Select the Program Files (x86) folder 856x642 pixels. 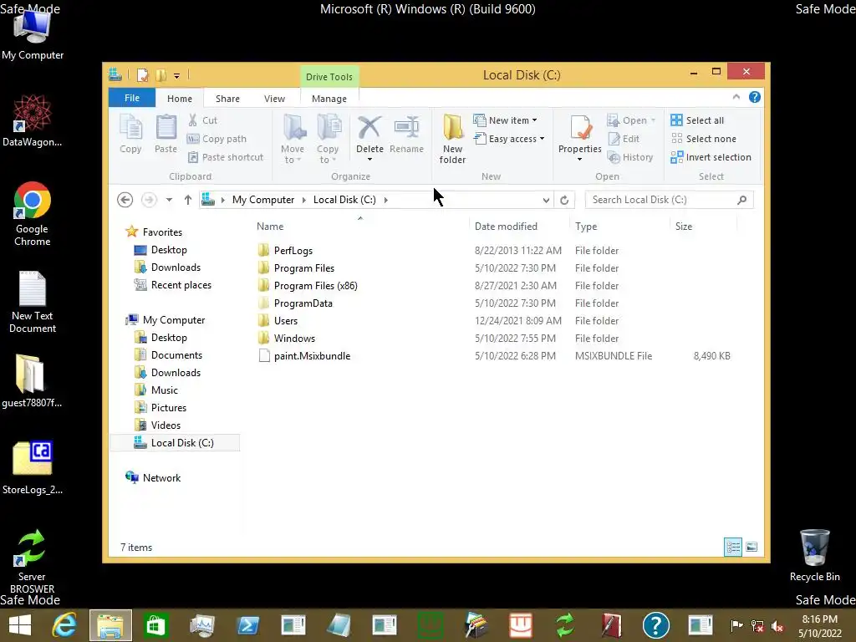[x=315, y=286]
